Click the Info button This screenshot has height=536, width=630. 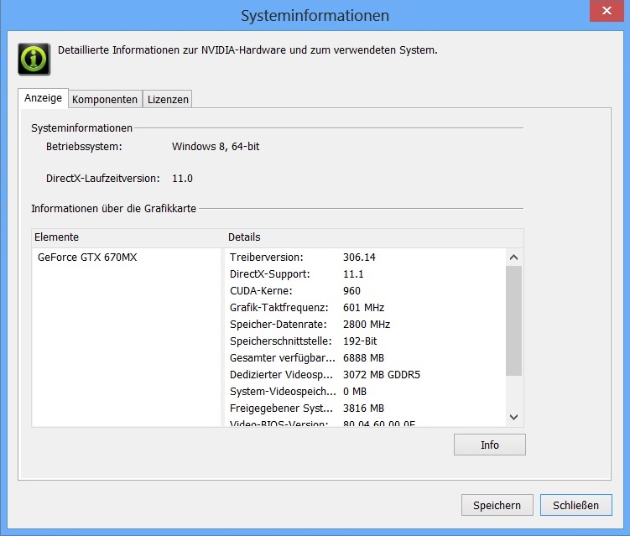(x=489, y=445)
